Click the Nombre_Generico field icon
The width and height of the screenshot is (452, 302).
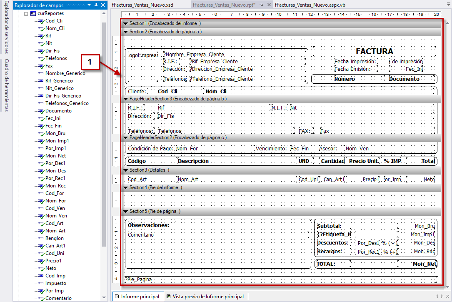pos(40,73)
